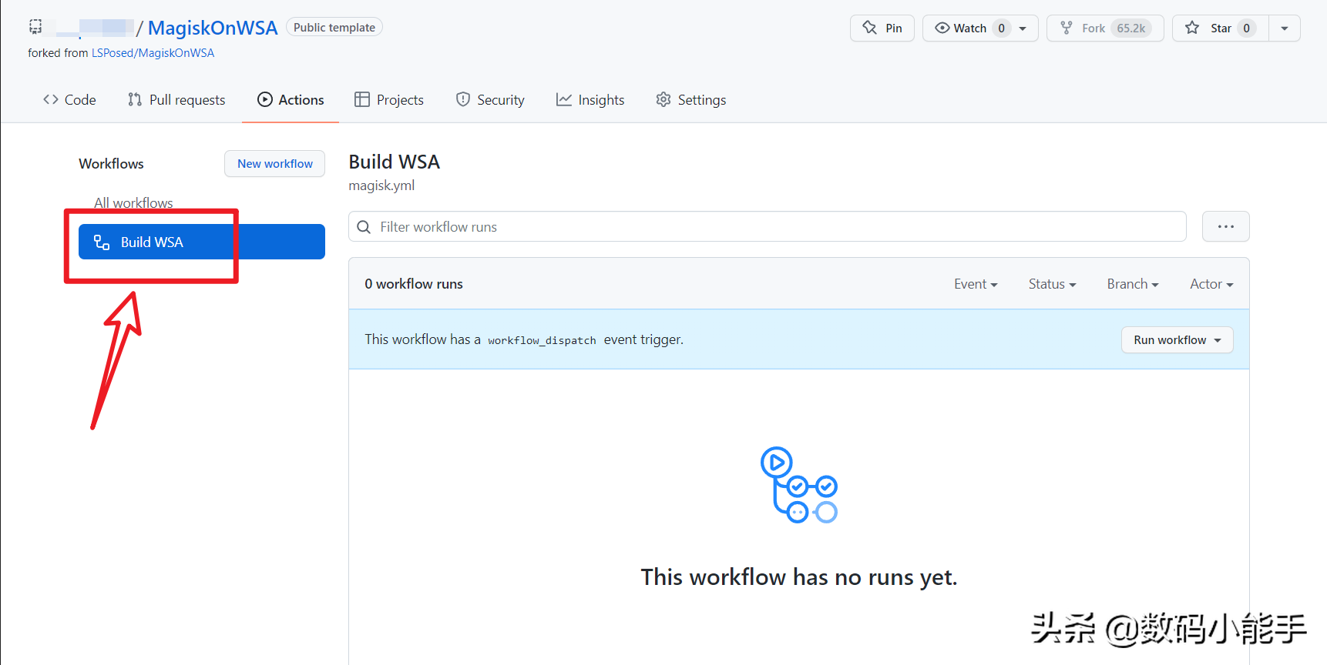Image resolution: width=1327 pixels, height=665 pixels.
Task: Click the search magnifier icon
Action: (365, 227)
